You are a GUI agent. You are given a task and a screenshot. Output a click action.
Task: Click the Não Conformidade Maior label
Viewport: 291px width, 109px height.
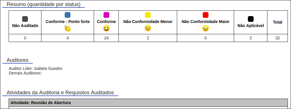pyautogui.click(x=205, y=22)
